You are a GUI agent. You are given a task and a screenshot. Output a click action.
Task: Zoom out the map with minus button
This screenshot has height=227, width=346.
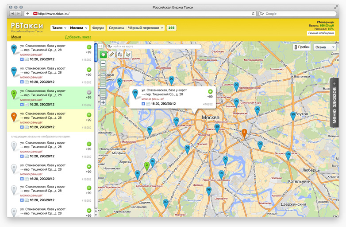[x=103, y=64]
